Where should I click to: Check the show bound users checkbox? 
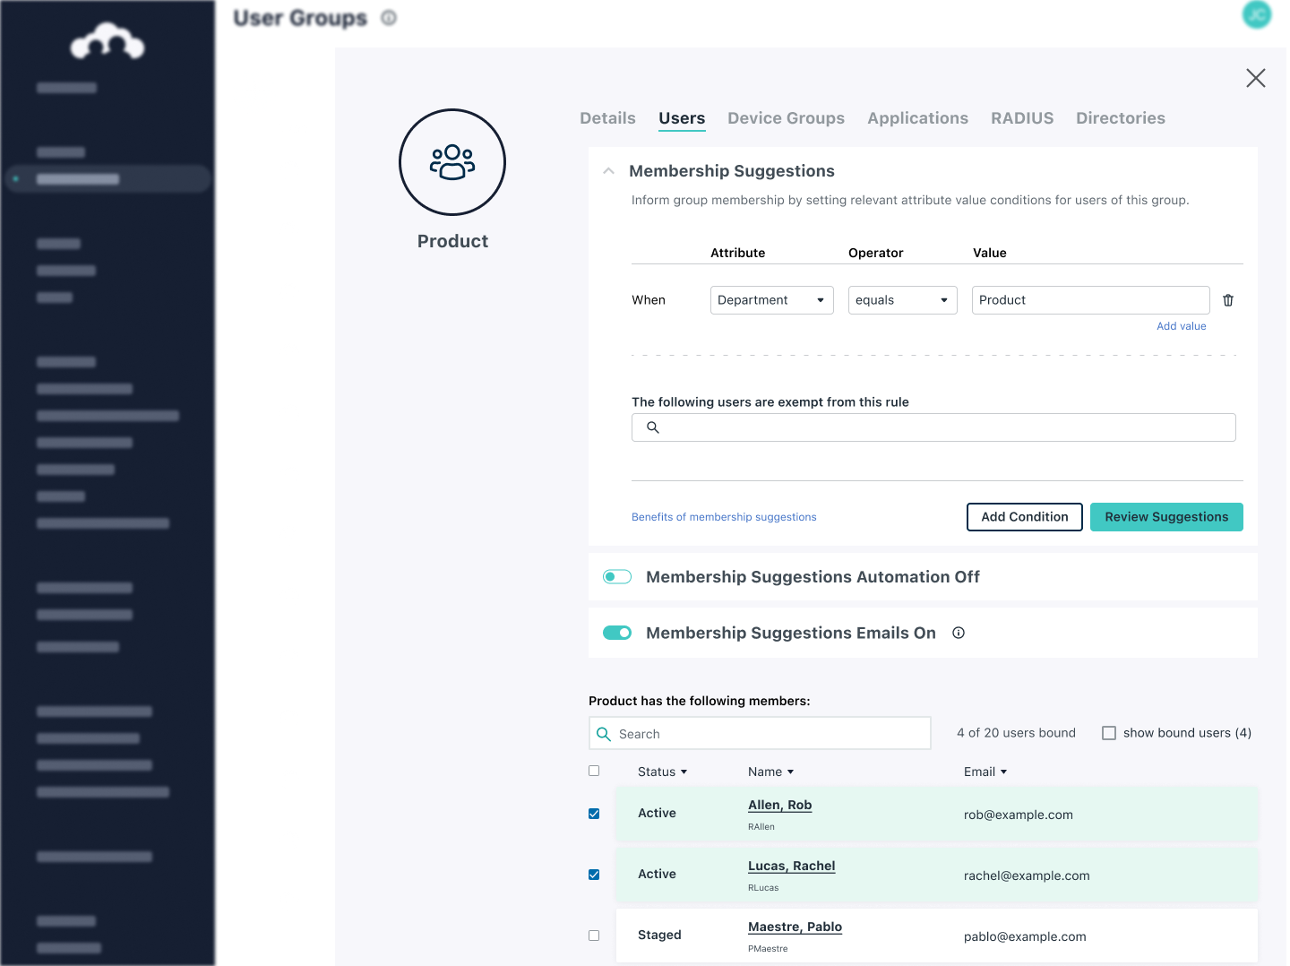(x=1109, y=732)
